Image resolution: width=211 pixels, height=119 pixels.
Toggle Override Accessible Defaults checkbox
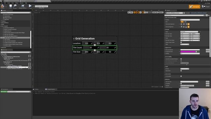181,59
